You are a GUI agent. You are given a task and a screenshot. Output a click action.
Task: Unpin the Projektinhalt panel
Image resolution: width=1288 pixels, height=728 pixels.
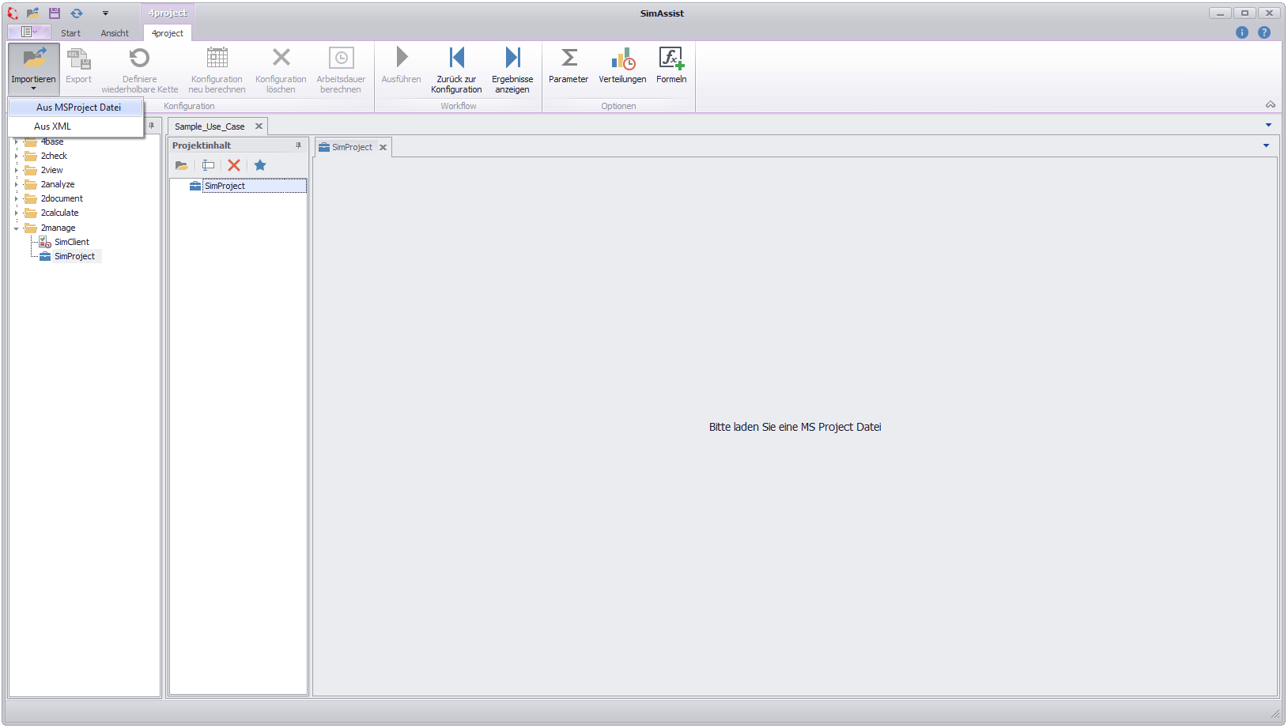coord(298,145)
